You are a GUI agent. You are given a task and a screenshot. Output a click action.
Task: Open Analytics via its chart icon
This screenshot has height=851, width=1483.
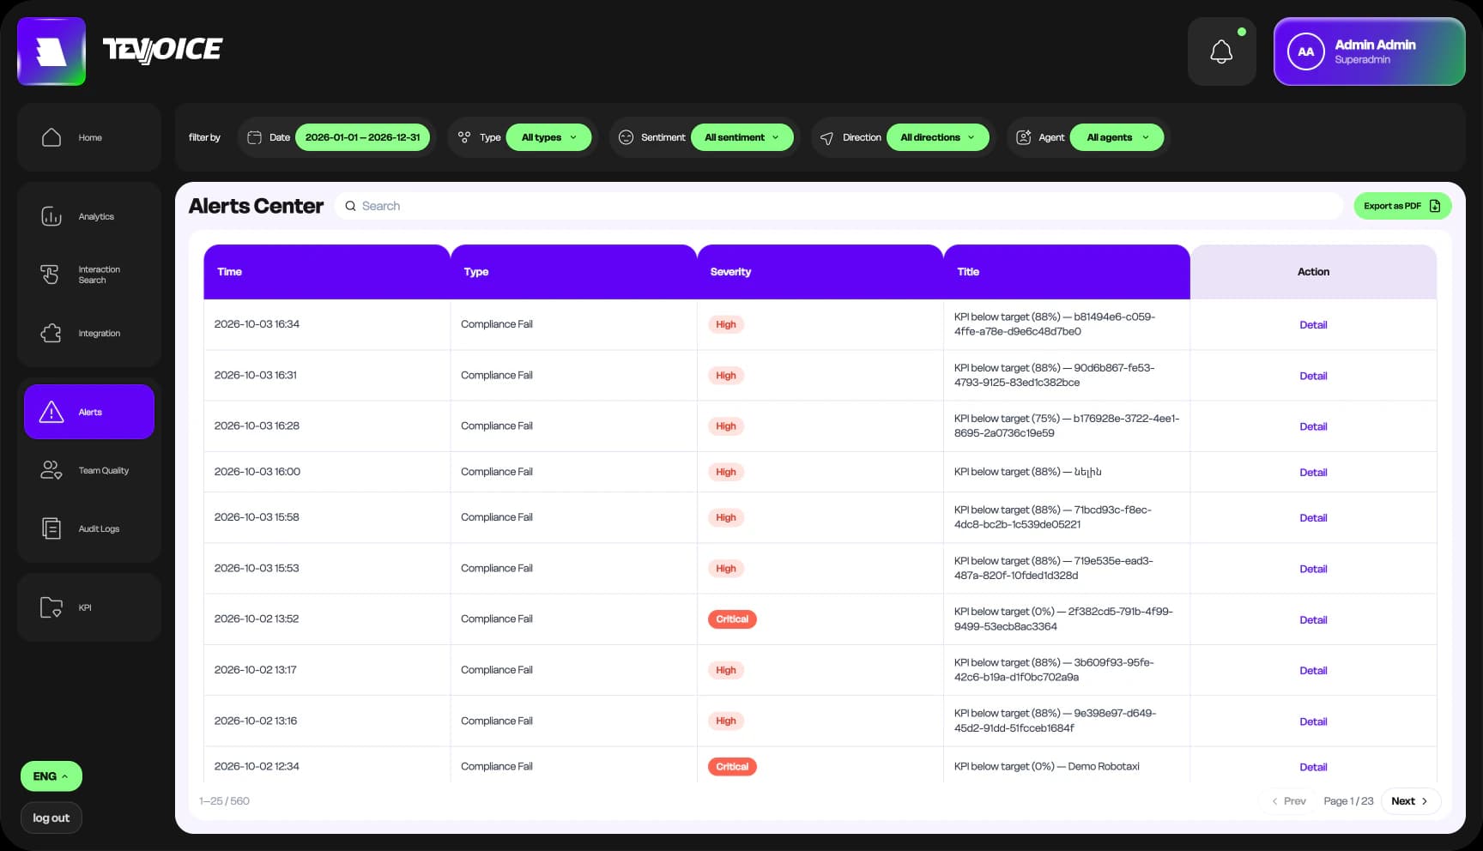point(51,216)
